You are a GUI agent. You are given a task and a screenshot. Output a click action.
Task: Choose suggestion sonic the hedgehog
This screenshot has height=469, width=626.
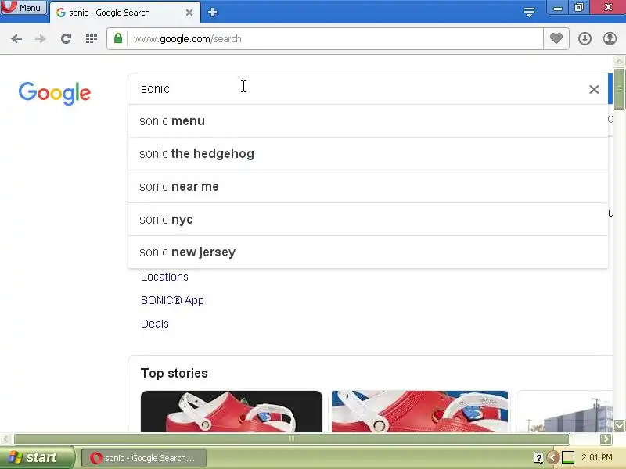click(368, 153)
